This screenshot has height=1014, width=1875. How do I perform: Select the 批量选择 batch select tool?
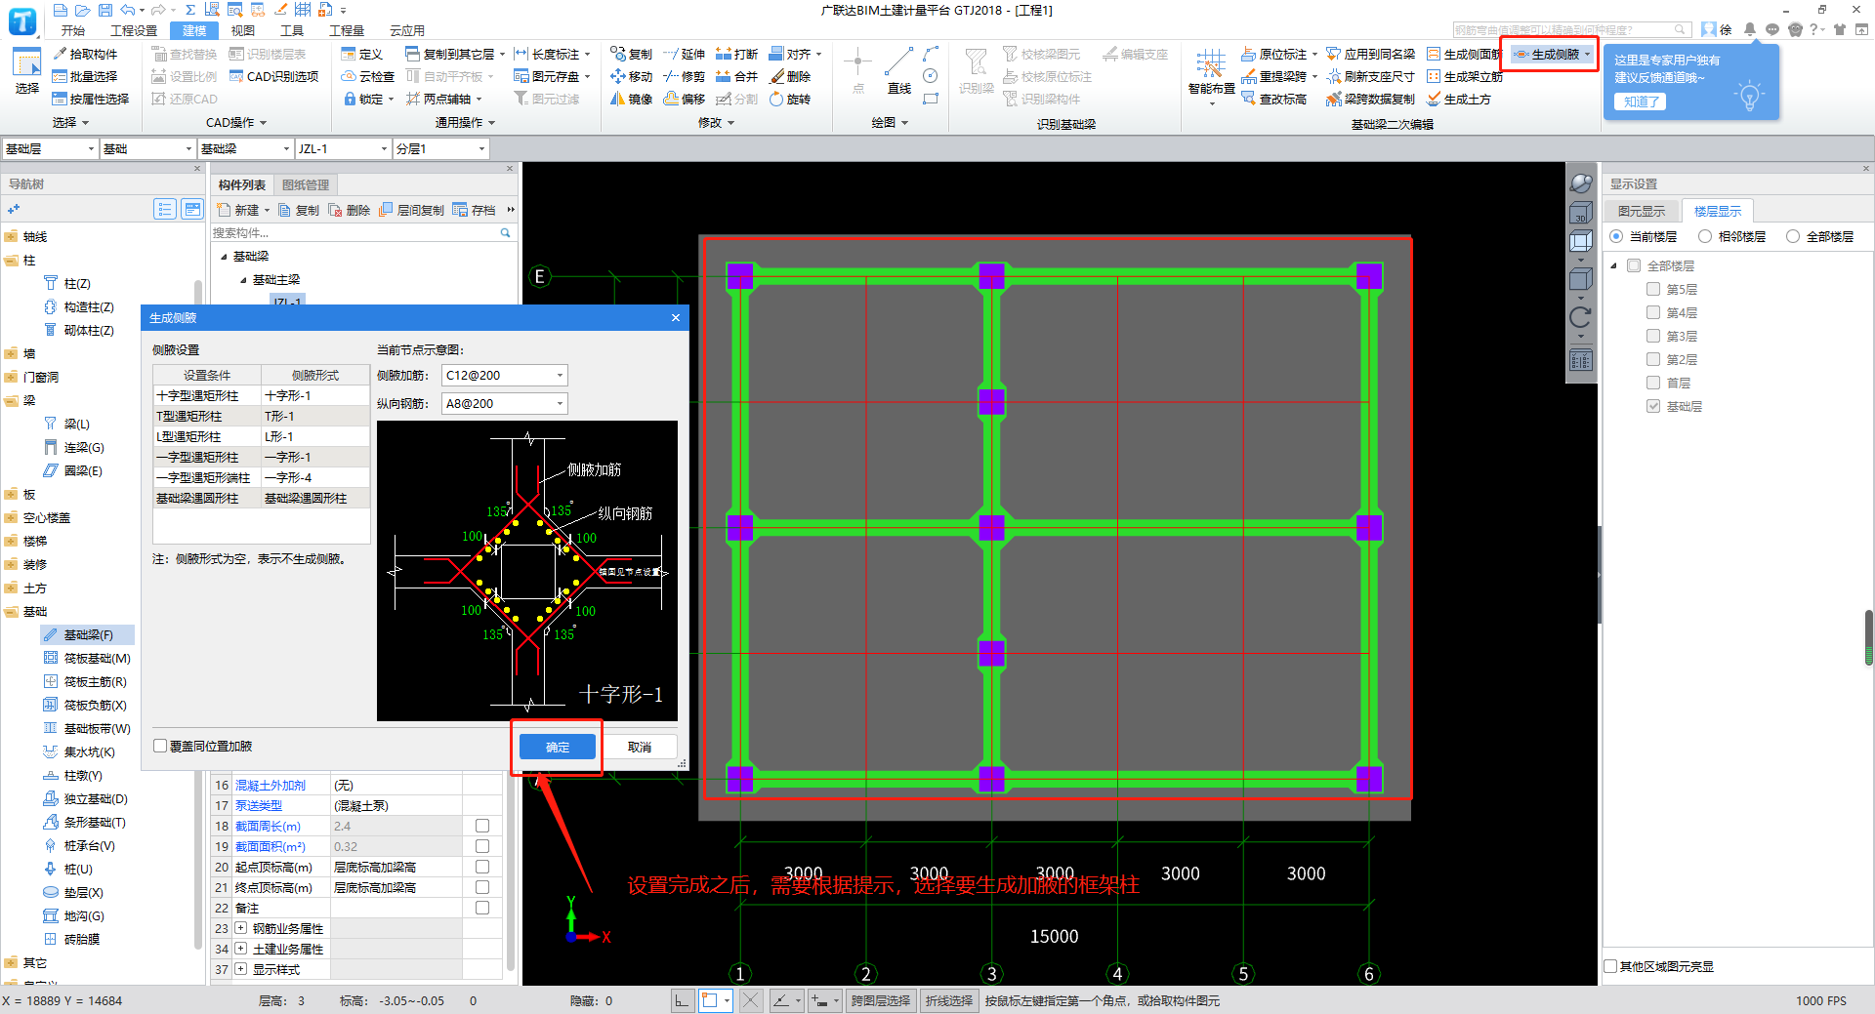(x=85, y=76)
